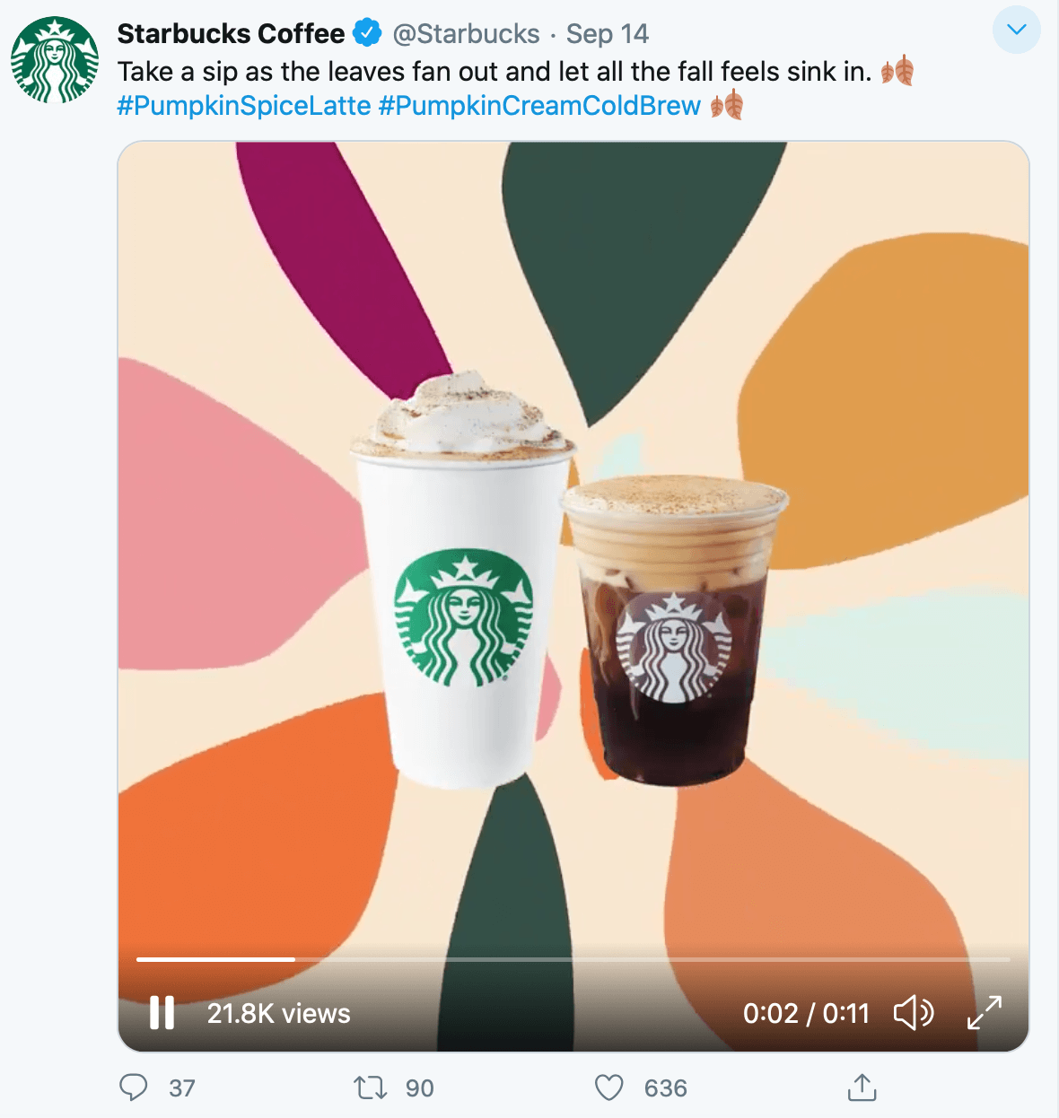Share the tweet via the upload icon
Viewport: 1059px width, 1118px height.
pos(862,1087)
